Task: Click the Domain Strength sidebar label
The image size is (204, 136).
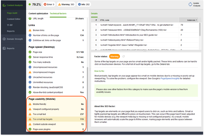Action: [15, 39]
